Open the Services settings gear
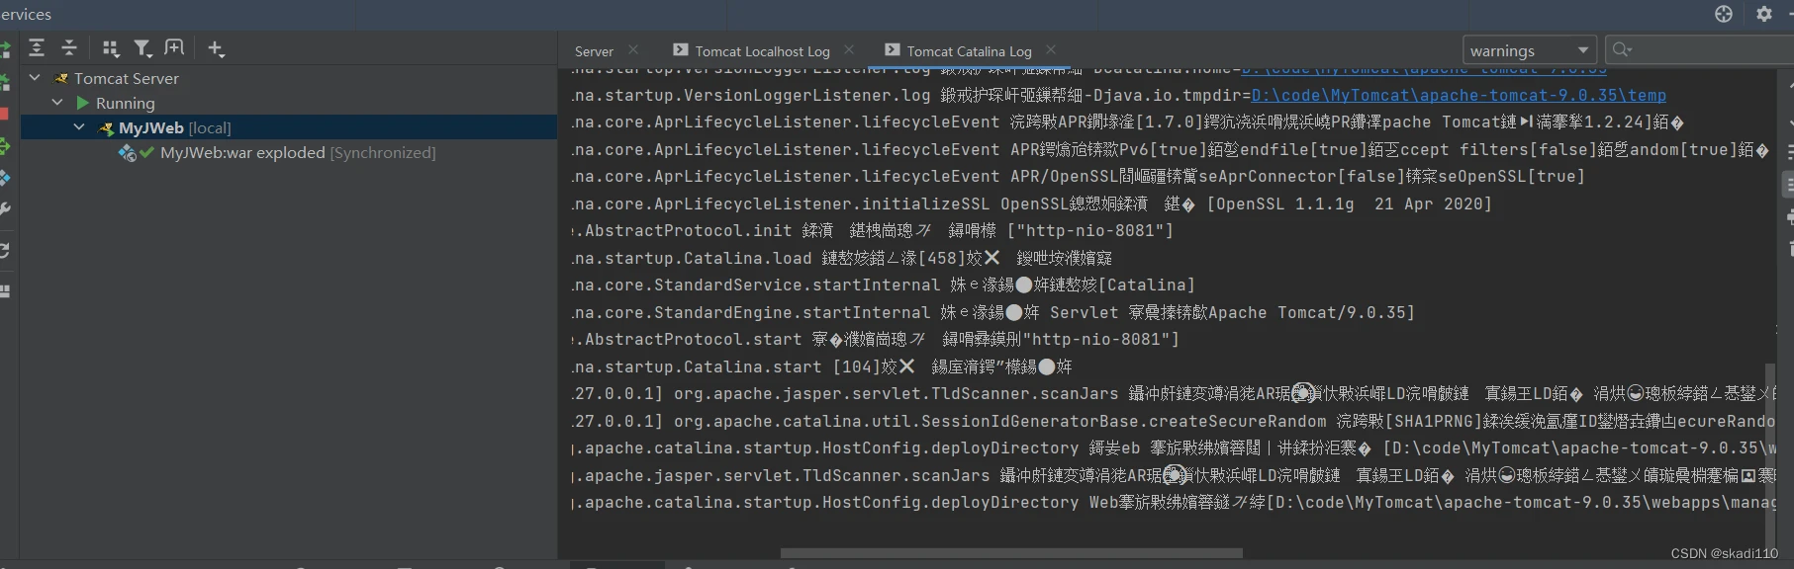Viewport: 1794px width, 569px height. [x=1763, y=14]
